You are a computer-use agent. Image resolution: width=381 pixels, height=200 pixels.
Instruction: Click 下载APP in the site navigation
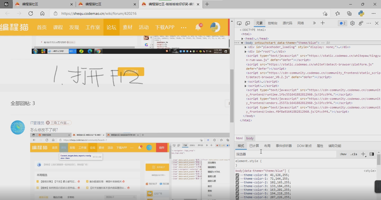click(x=165, y=27)
